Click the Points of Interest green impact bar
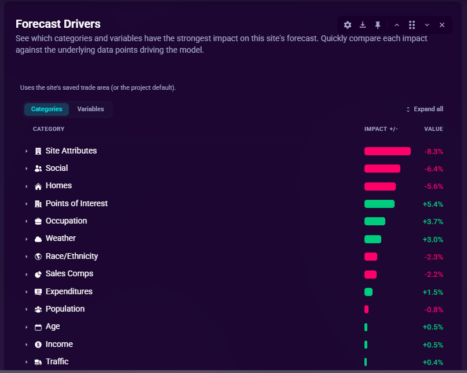Screen dimensions: 467x373 [380, 204]
